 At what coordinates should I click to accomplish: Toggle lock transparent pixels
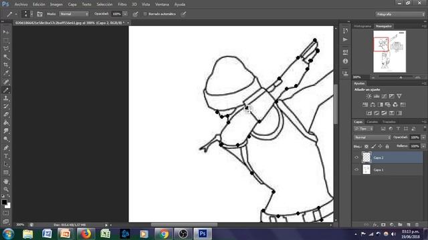pyautogui.click(x=366, y=147)
